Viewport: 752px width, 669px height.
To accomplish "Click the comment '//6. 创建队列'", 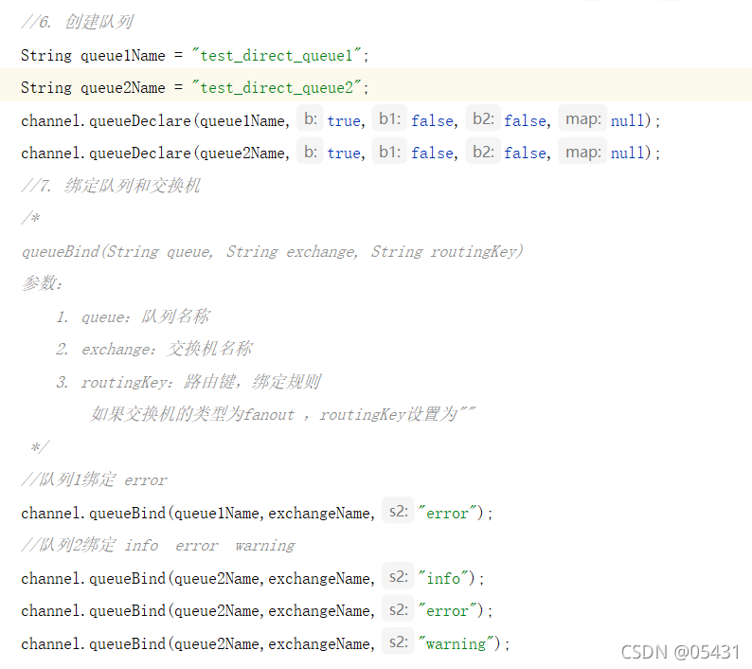I will 78,22.
